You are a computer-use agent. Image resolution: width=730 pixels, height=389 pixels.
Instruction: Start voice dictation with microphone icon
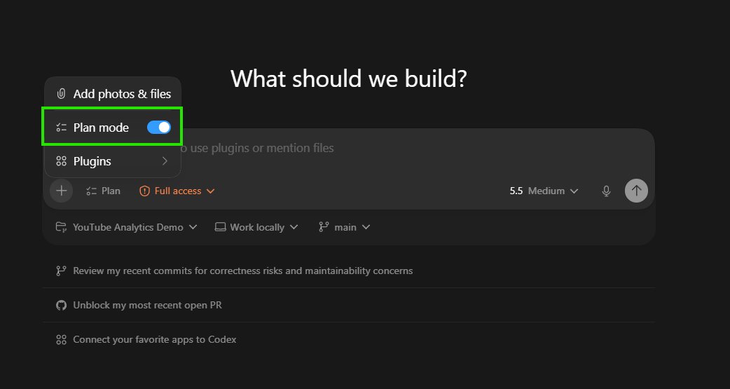click(x=606, y=191)
